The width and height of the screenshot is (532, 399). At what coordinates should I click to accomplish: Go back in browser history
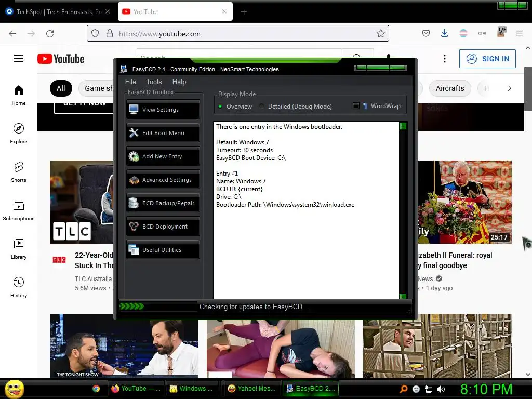tap(12, 34)
